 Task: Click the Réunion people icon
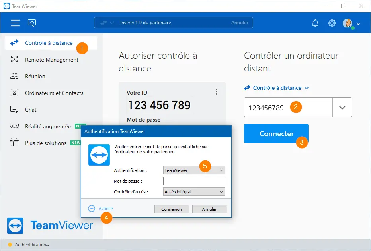tap(14, 76)
